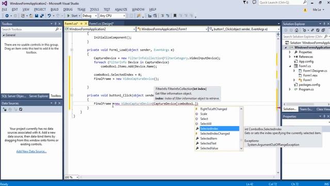Collapse the button1_Click method outline

click(72, 95)
